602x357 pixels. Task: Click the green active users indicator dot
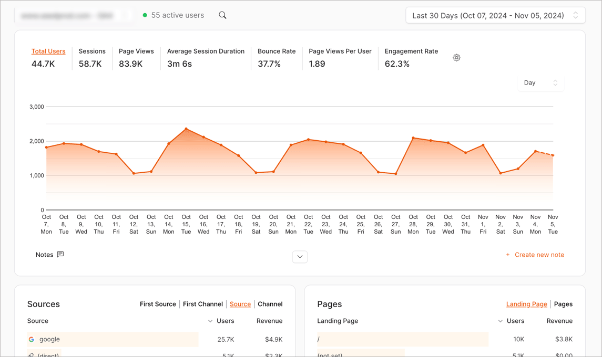point(145,15)
